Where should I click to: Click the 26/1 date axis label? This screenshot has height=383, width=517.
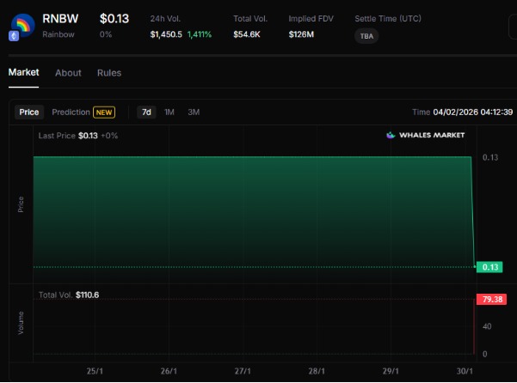point(169,371)
